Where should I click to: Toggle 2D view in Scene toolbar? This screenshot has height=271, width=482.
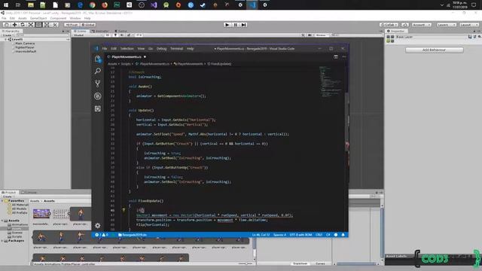click(x=107, y=35)
